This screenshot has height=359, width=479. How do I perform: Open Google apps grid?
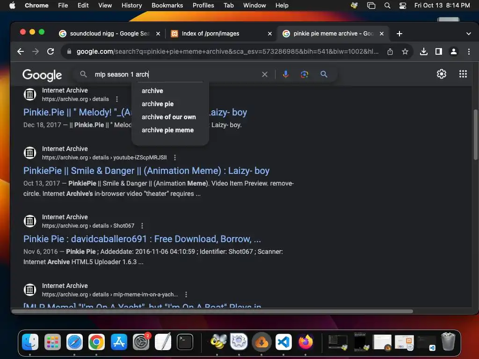(x=463, y=74)
